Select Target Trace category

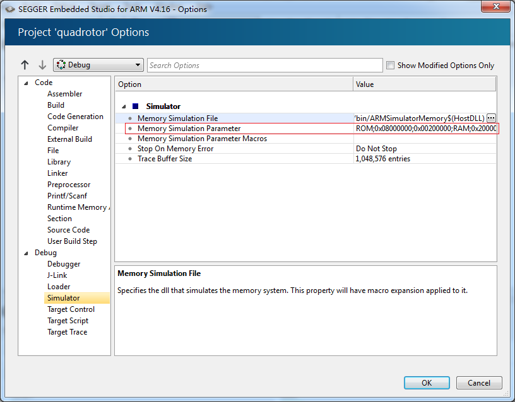pos(68,332)
